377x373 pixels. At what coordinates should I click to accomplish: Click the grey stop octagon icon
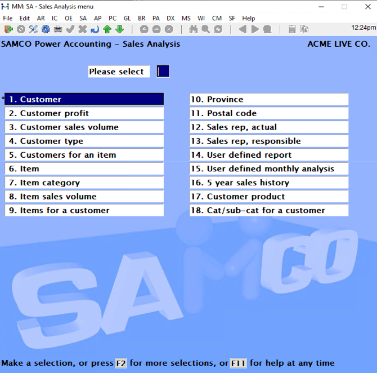coord(267,29)
